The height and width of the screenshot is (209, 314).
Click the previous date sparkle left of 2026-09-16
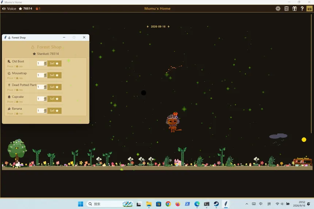(x=148, y=26)
